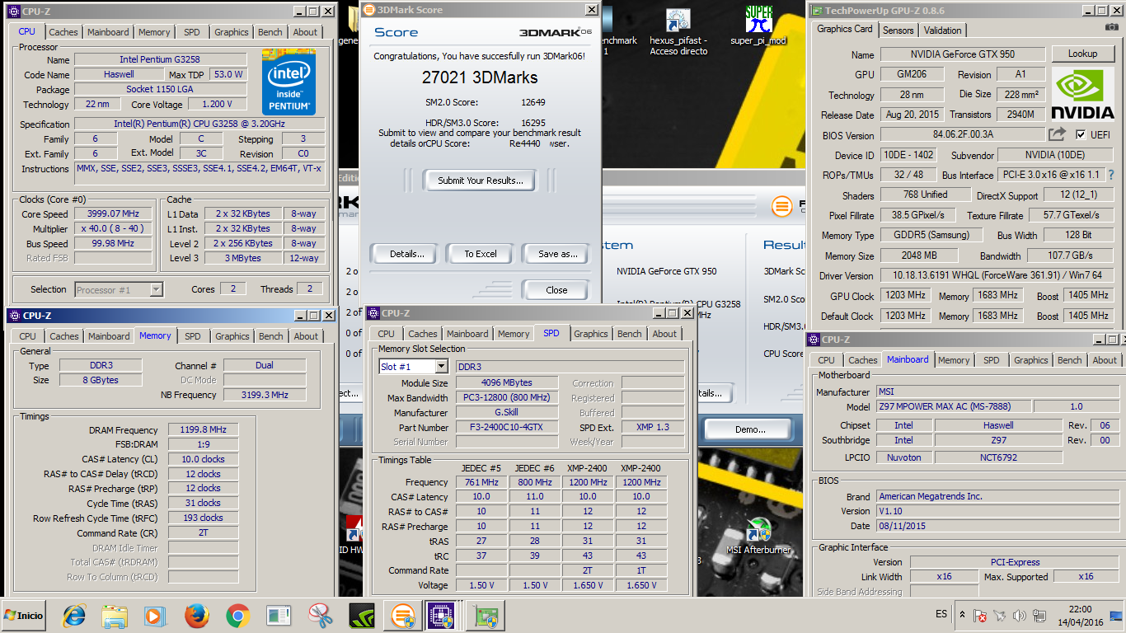Click the Lookup button in GPU-Z
The height and width of the screenshot is (633, 1126).
pyautogui.click(x=1082, y=54)
